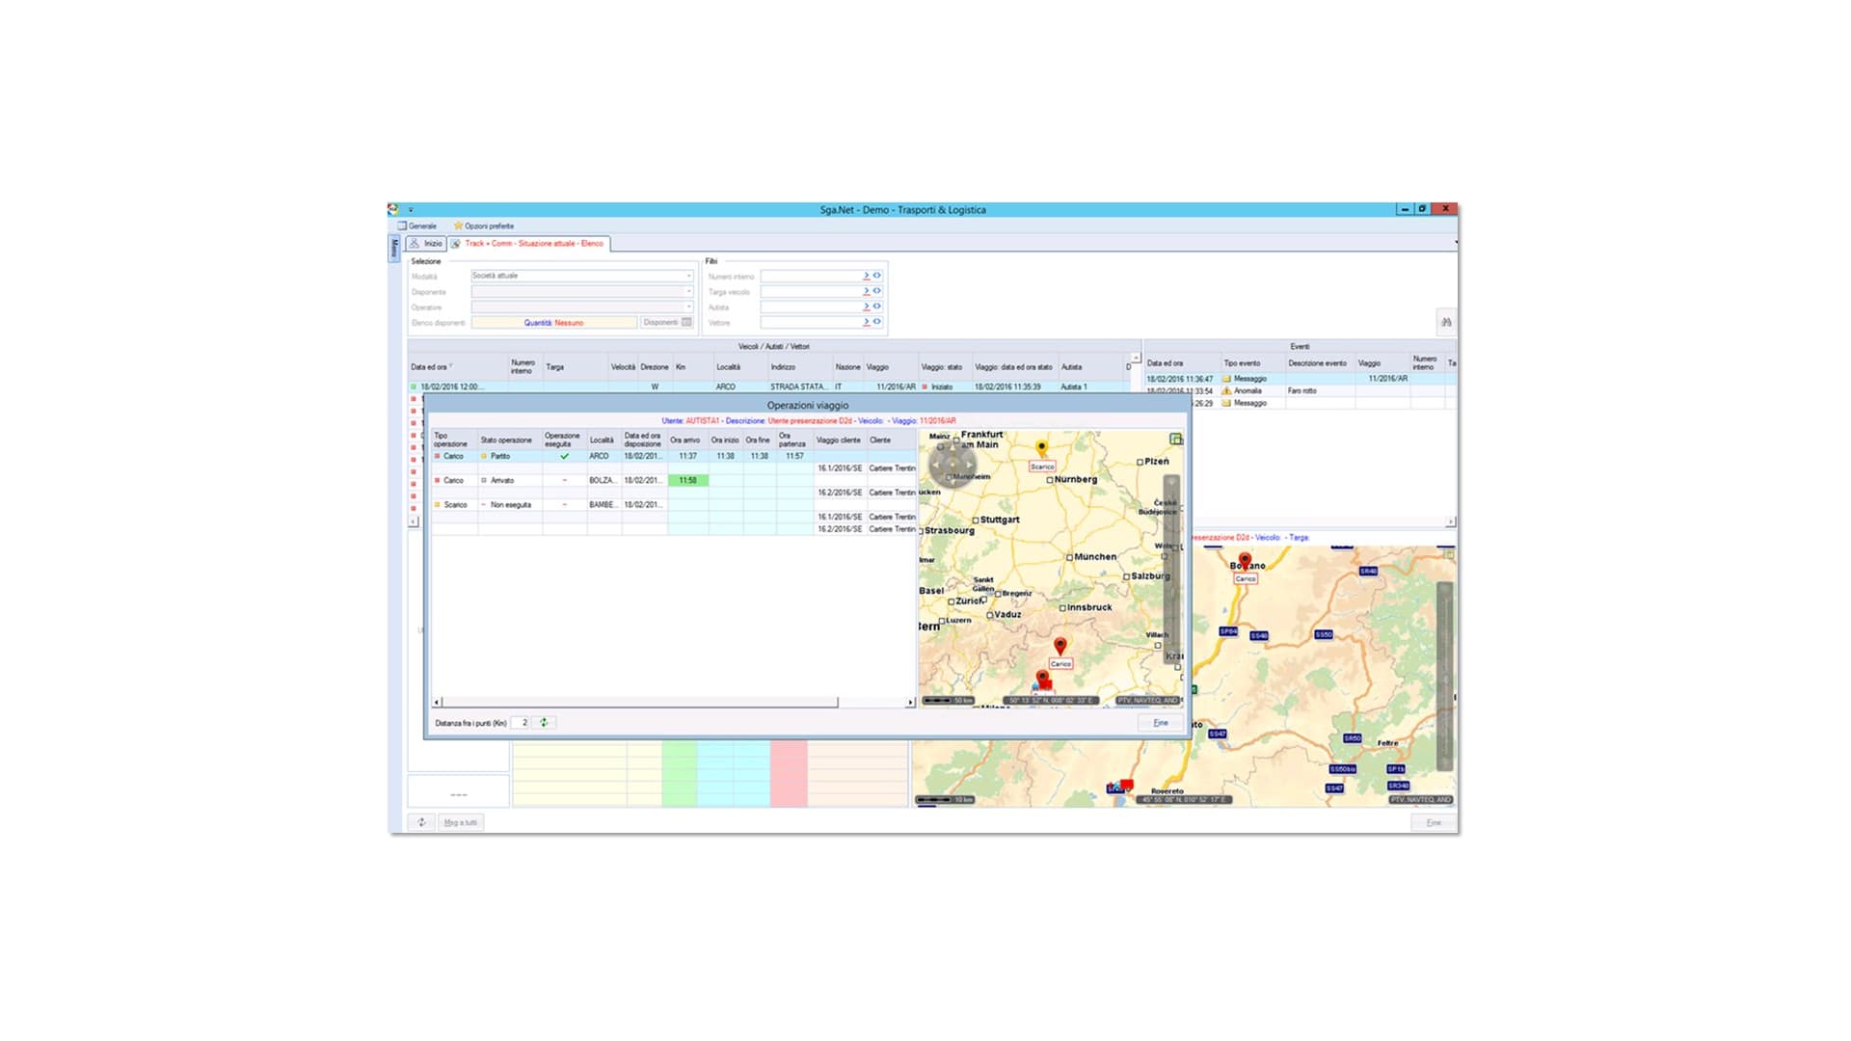The image size is (1851, 1041).
Task: Click the binoculars search icon
Action: pos(1445,322)
